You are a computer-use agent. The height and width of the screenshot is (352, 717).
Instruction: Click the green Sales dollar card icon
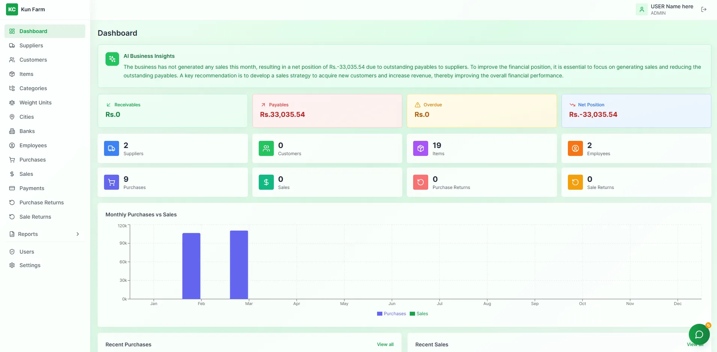pos(266,182)
